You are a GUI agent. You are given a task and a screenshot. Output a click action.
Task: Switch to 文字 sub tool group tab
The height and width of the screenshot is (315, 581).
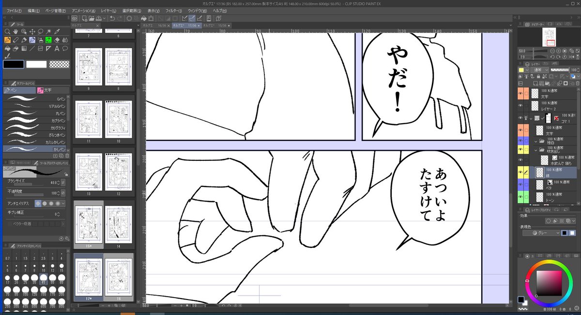click(52, 90)
